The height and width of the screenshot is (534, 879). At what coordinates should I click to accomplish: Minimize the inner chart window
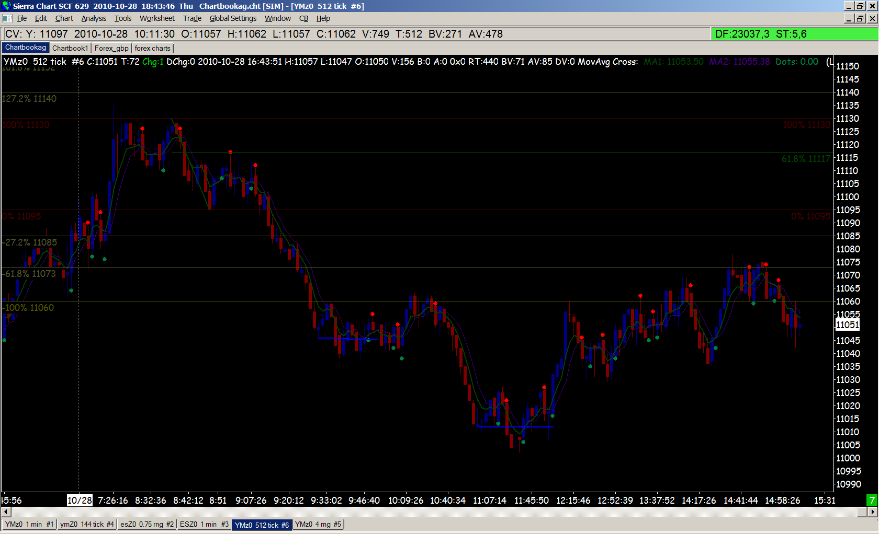tap(850, 18)
